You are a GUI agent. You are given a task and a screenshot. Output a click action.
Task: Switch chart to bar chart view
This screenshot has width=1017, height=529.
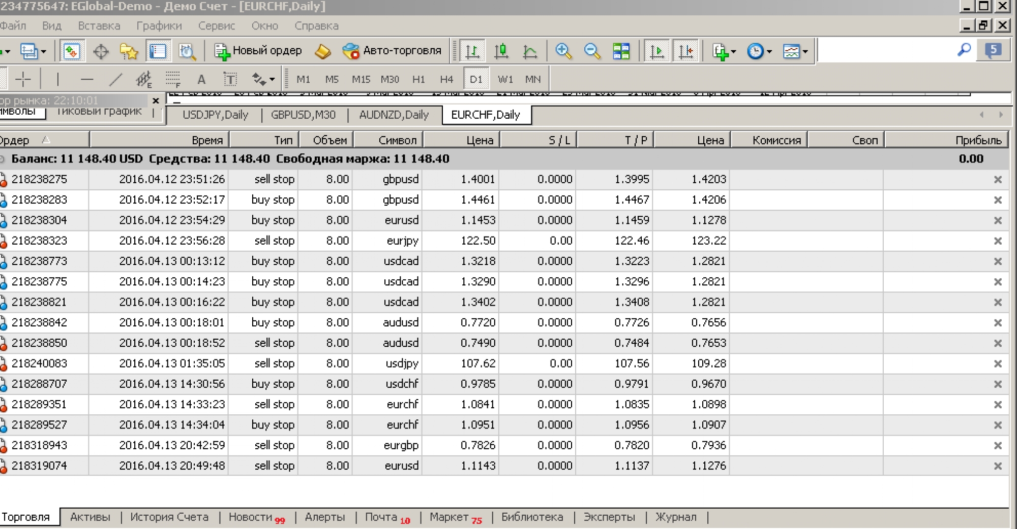pyautogui.click(x=472, y=51)
